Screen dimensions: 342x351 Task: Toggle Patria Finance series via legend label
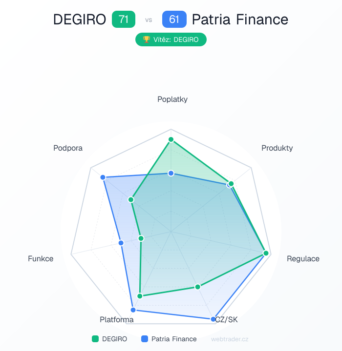click(174, 339)
